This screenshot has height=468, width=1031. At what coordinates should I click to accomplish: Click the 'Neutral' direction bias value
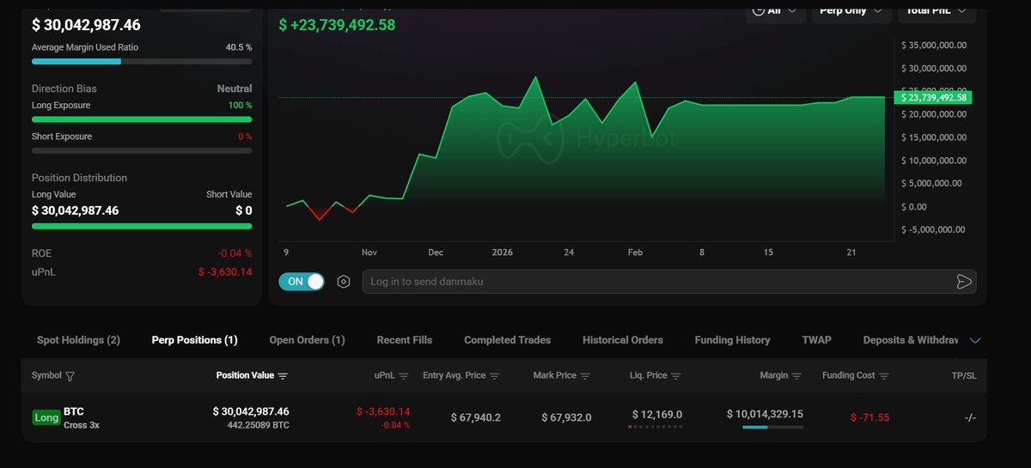[235, 88]
